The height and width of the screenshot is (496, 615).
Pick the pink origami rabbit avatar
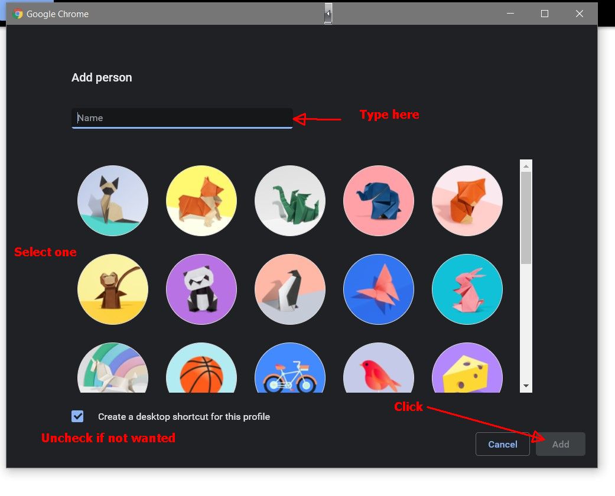pyautogui.click(x=467, y=289)
